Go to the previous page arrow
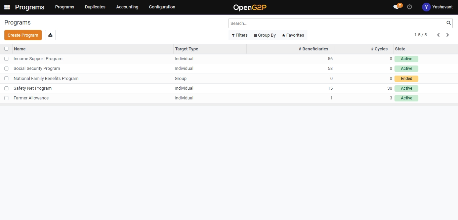This screenshot has height=220, width=458. [x=438, y=35]
